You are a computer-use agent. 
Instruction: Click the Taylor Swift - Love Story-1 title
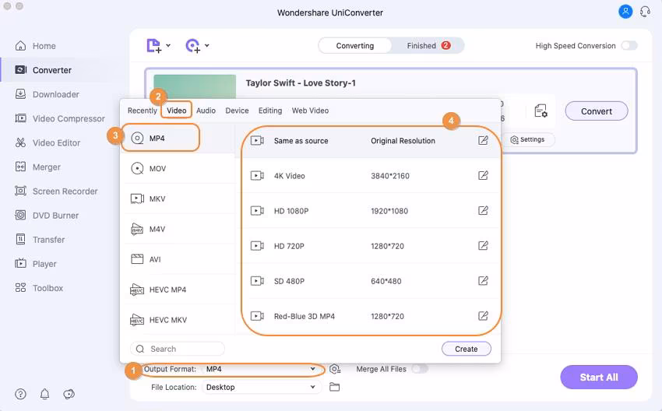301,83
